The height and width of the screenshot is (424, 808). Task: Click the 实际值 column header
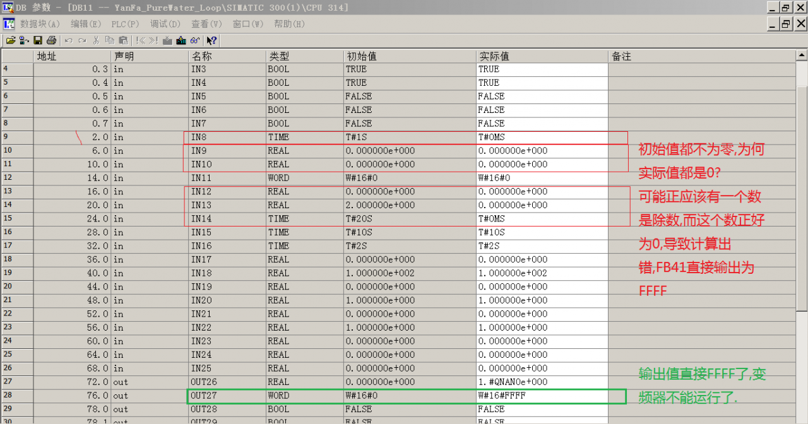[542, 56]
